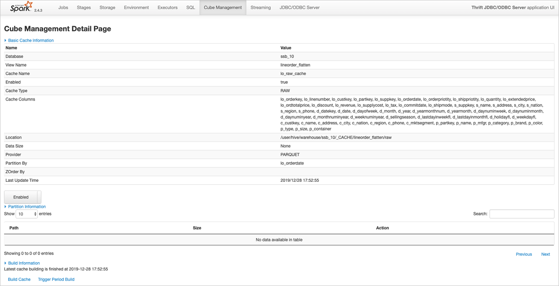Sort partitions by Size column
This screenshot has width=559, height=286.
[x=197, y=228]
